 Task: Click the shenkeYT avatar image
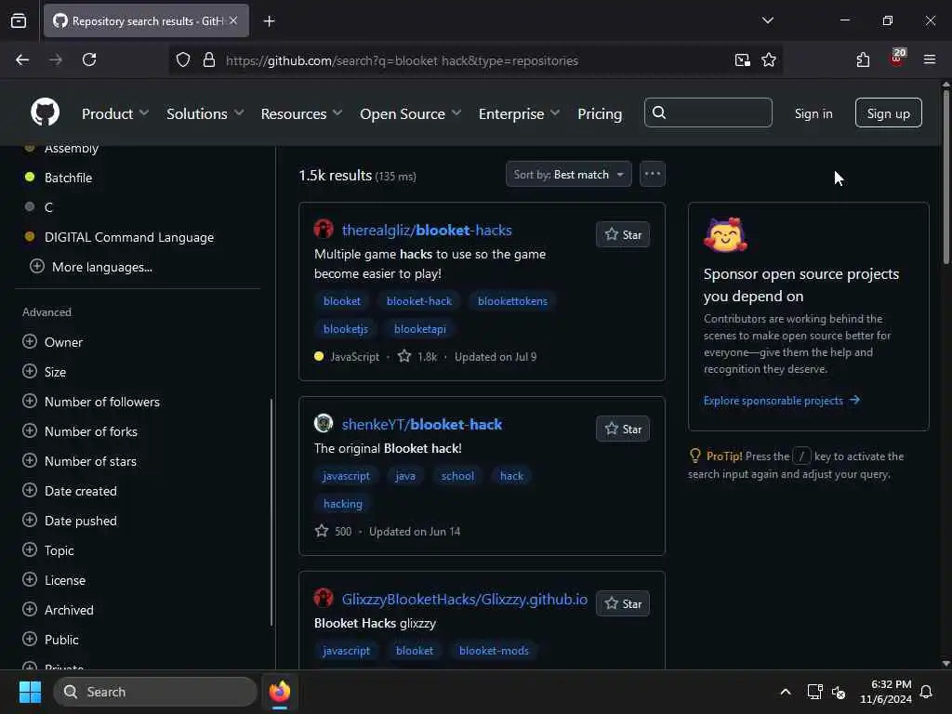pos(324,423)
